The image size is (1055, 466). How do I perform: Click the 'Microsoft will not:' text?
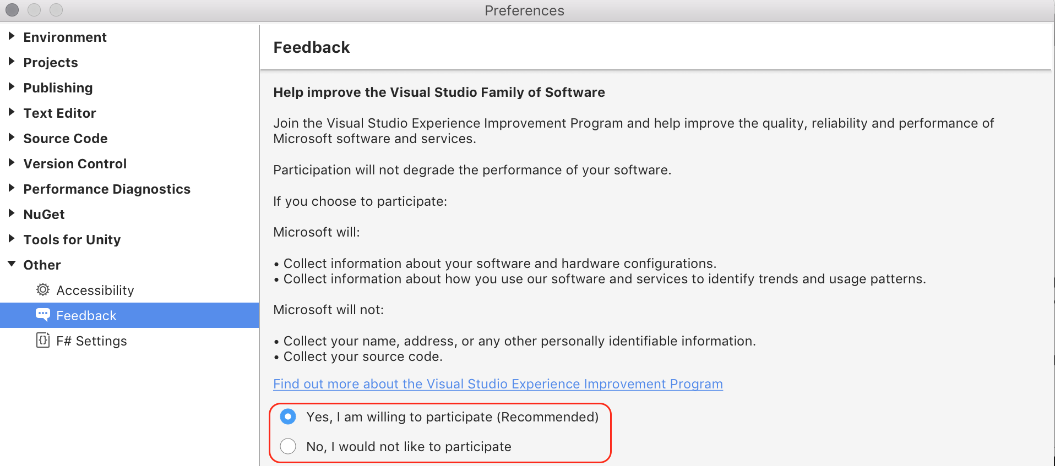329,310
